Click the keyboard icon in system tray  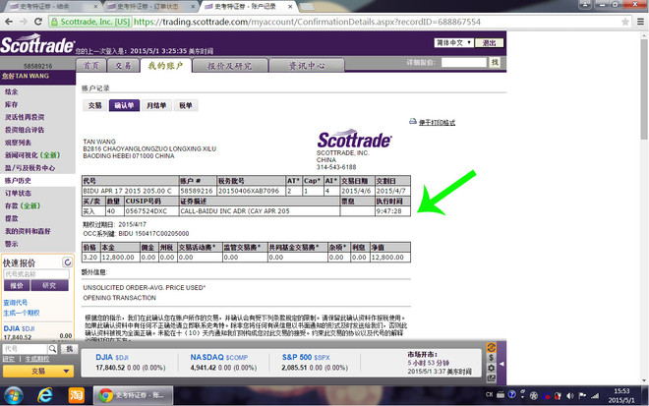[x=501, y=394]
